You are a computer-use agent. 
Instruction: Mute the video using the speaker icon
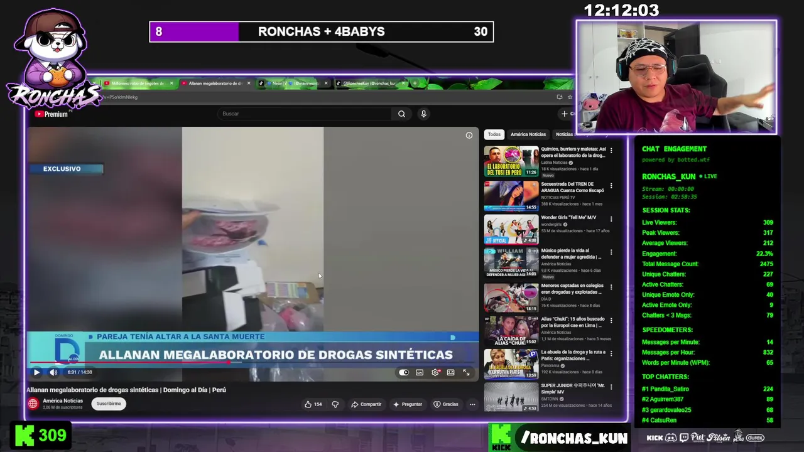click(x=53, y=372)
